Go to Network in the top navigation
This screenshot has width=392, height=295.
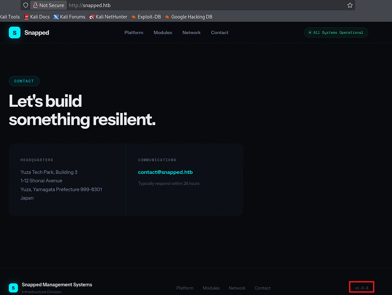pos(191,33)
